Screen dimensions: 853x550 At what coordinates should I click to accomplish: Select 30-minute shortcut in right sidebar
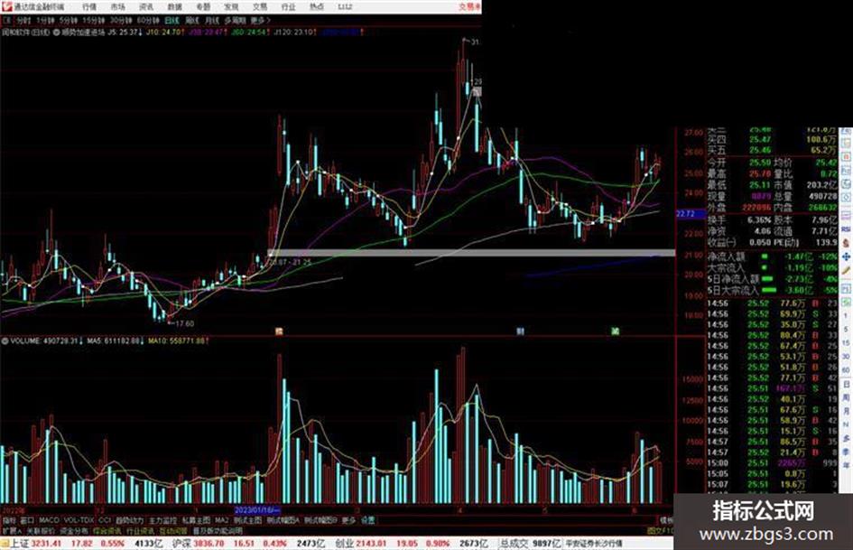846,357
